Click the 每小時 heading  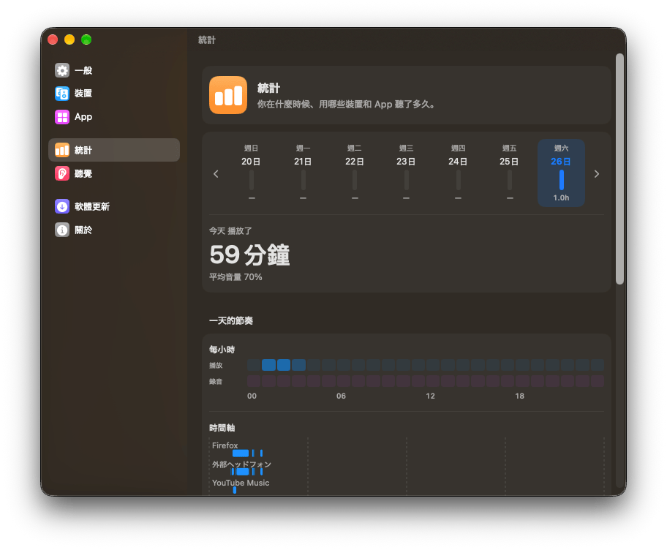pos(222,349)
